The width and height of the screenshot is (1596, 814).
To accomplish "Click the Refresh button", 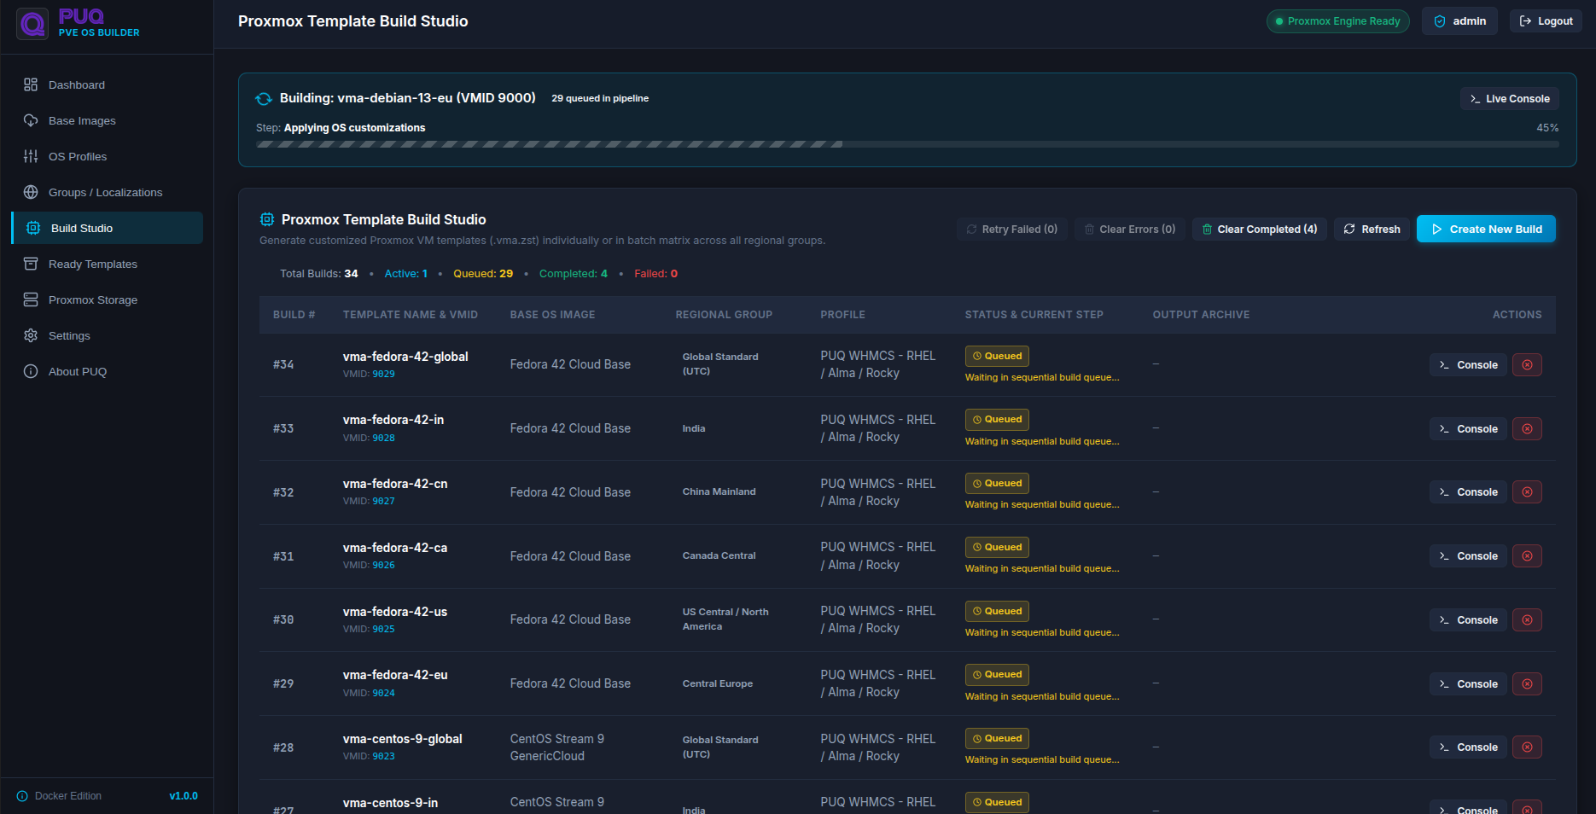I will coord(1372,229).
